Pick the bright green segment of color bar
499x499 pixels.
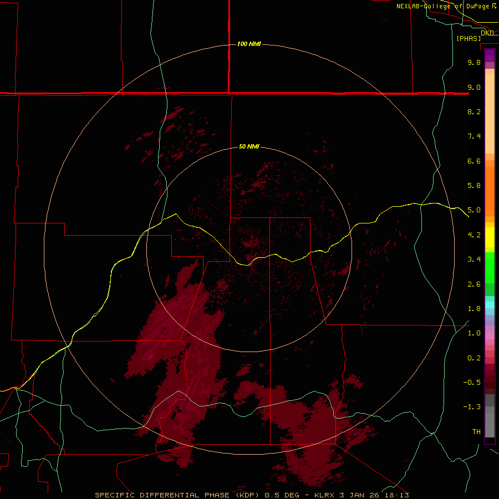click(x=490, y=268)
